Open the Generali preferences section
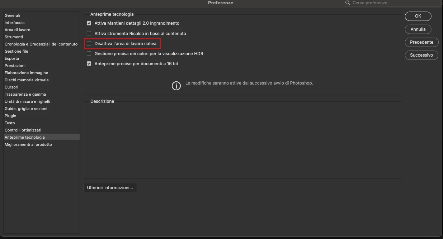Viewport: 443px width, 239px height. tap(42, 15)
